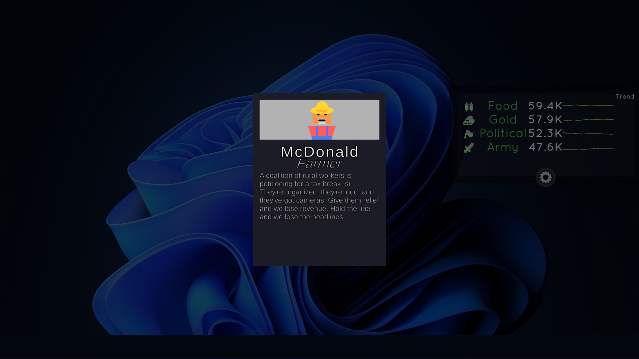Click the Gold value 57.9K

point(545,119)
